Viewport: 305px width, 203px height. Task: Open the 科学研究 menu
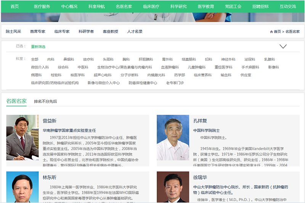click(x=178, y=6)
